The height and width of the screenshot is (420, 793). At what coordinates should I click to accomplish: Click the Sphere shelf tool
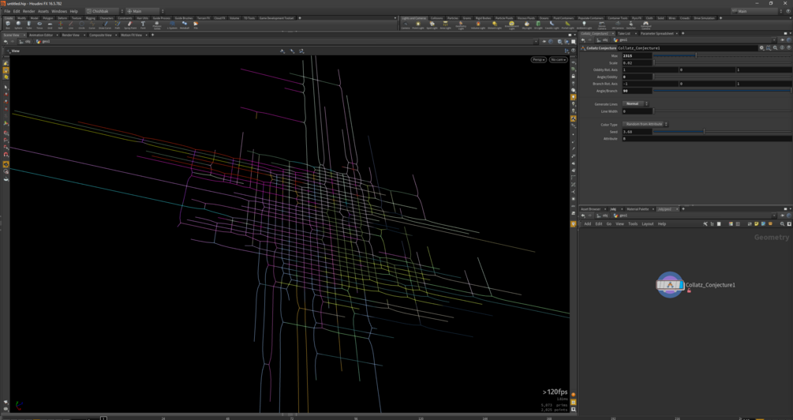[18, 24]
